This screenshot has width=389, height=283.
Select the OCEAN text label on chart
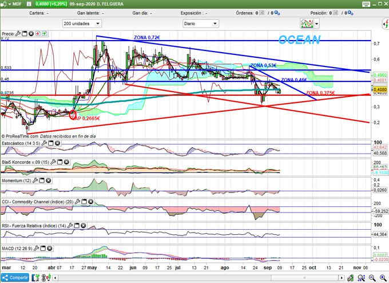coord(299,40)
